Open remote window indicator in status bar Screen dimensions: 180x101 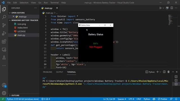(3, 99)
